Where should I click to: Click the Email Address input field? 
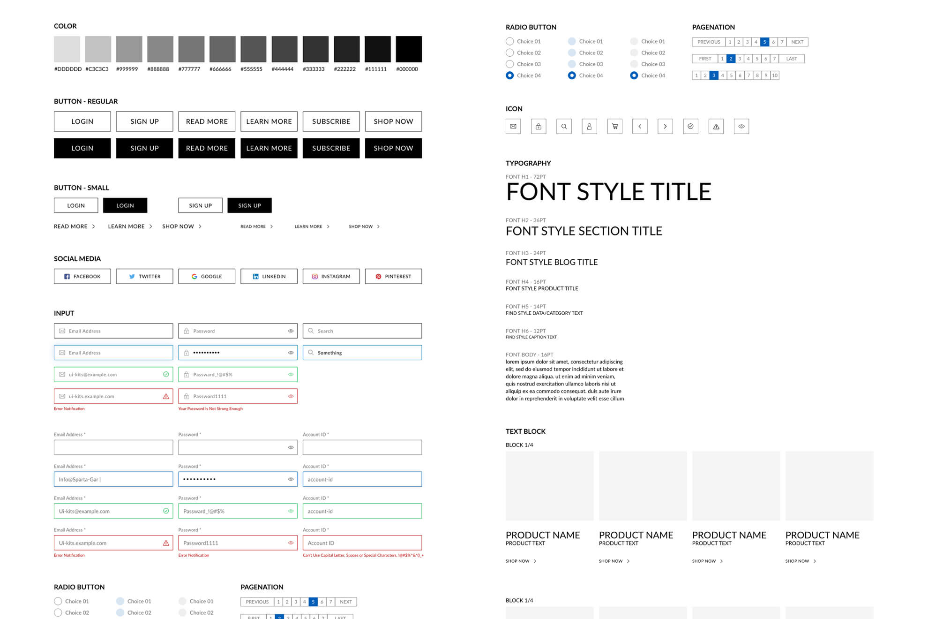click(113, 331)
